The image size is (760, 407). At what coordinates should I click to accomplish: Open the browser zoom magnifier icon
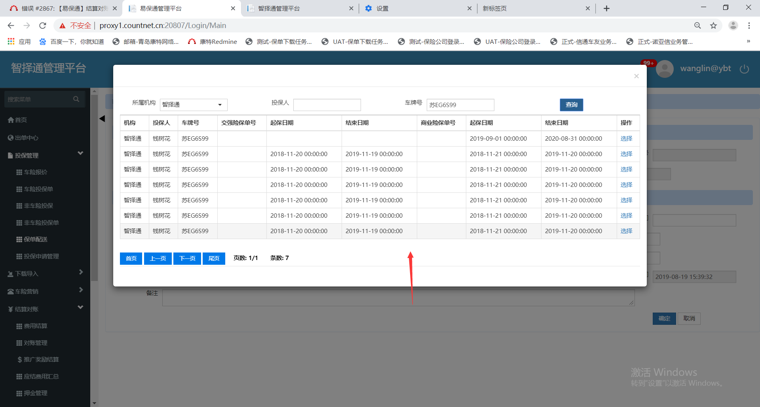pyautogui.click(x=697, y=26)
